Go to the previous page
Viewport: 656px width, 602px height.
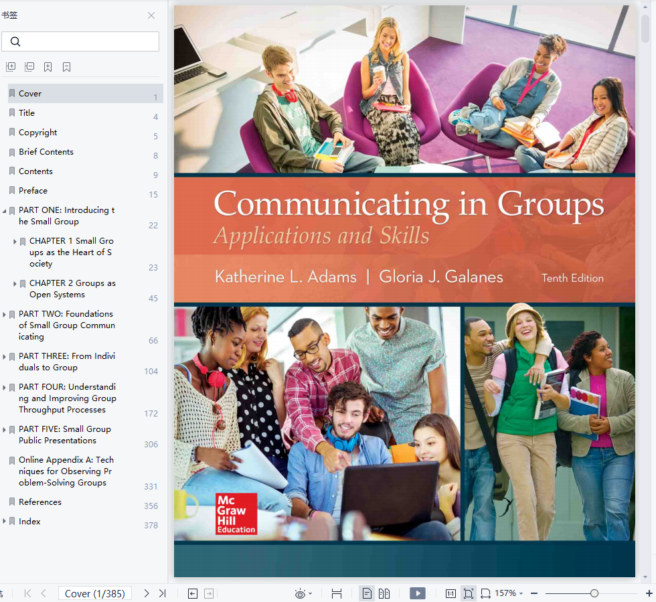(44, 593)
